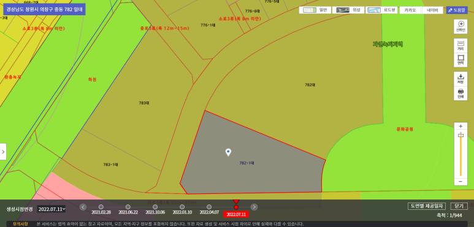This screenshot has width=474, height=227.
Task: Go to previous timeline dates arrow
Action: 83,207
